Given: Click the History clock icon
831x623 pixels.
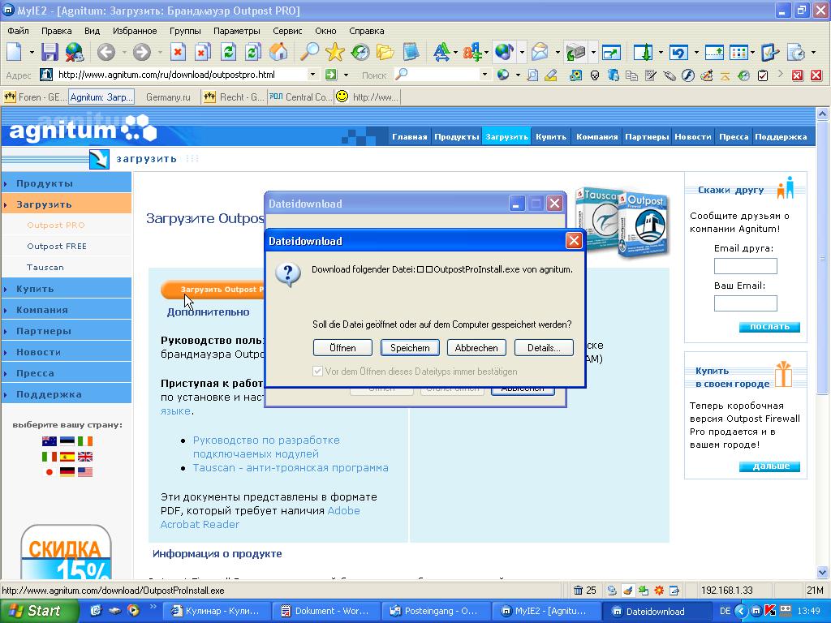Looking at the screenshot, I should pos(360,52).
